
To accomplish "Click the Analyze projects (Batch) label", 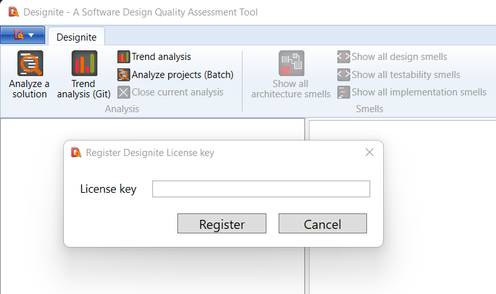I will click(183, 75).
